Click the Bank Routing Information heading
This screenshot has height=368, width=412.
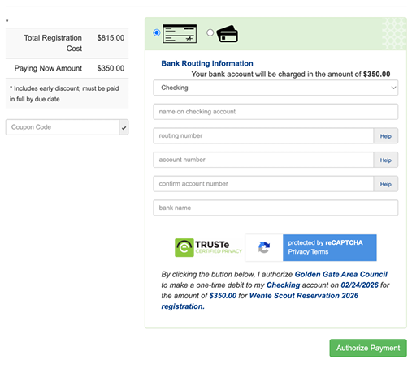coord(207,63)
